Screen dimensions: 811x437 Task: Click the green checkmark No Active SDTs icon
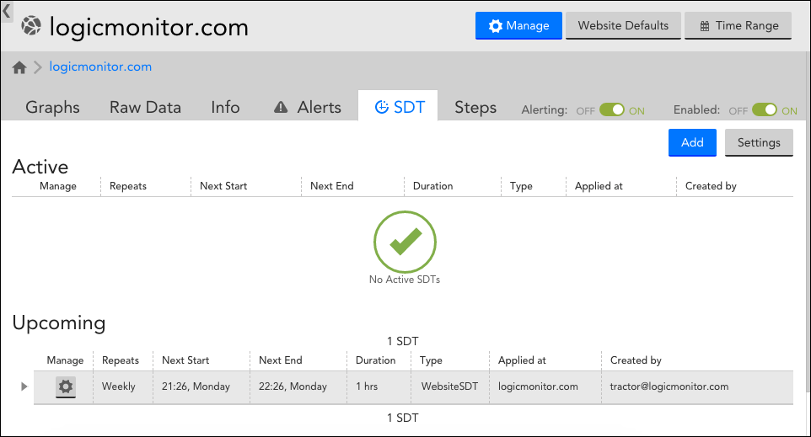[x=405, y=242]
